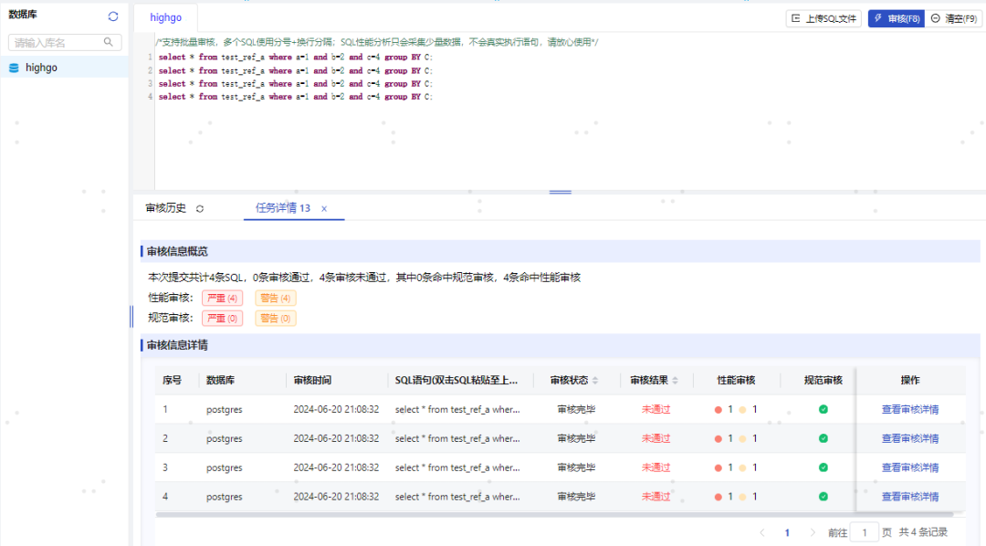Click the 性能审核 严重 (4) tag

pos(223,299)
